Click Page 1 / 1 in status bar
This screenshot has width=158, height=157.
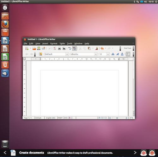(x=28, y=118)
